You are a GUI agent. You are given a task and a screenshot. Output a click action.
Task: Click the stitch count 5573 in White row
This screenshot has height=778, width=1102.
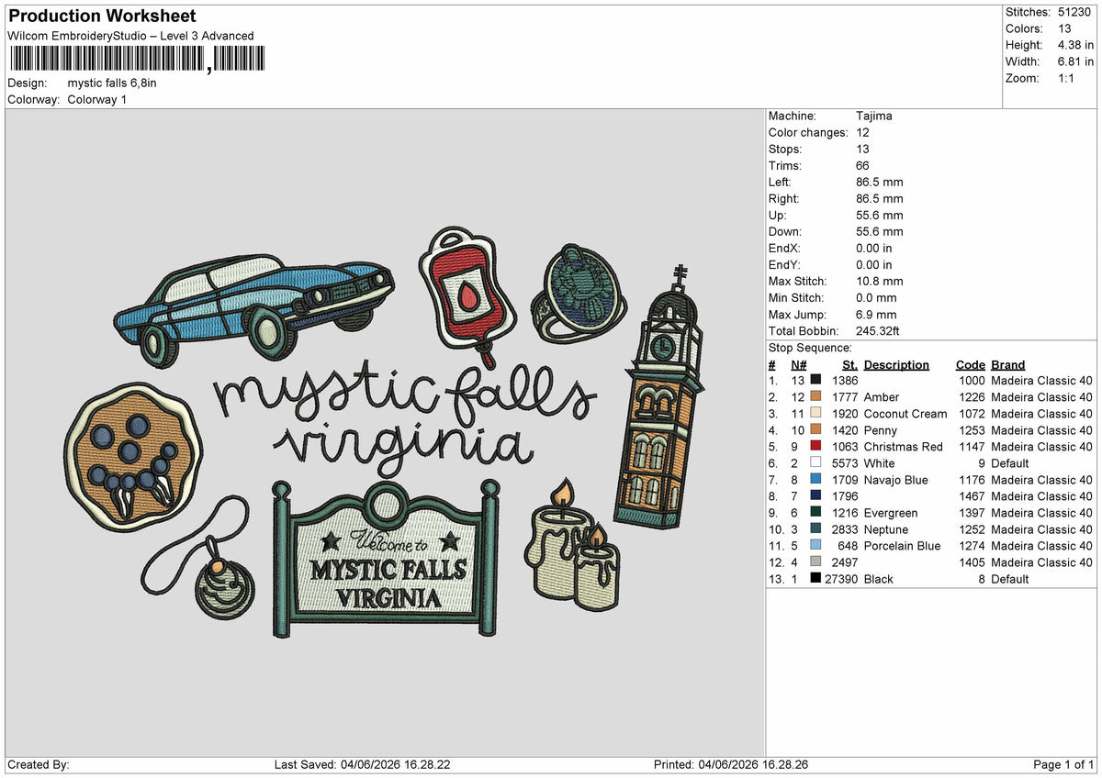tap(845, 463)
